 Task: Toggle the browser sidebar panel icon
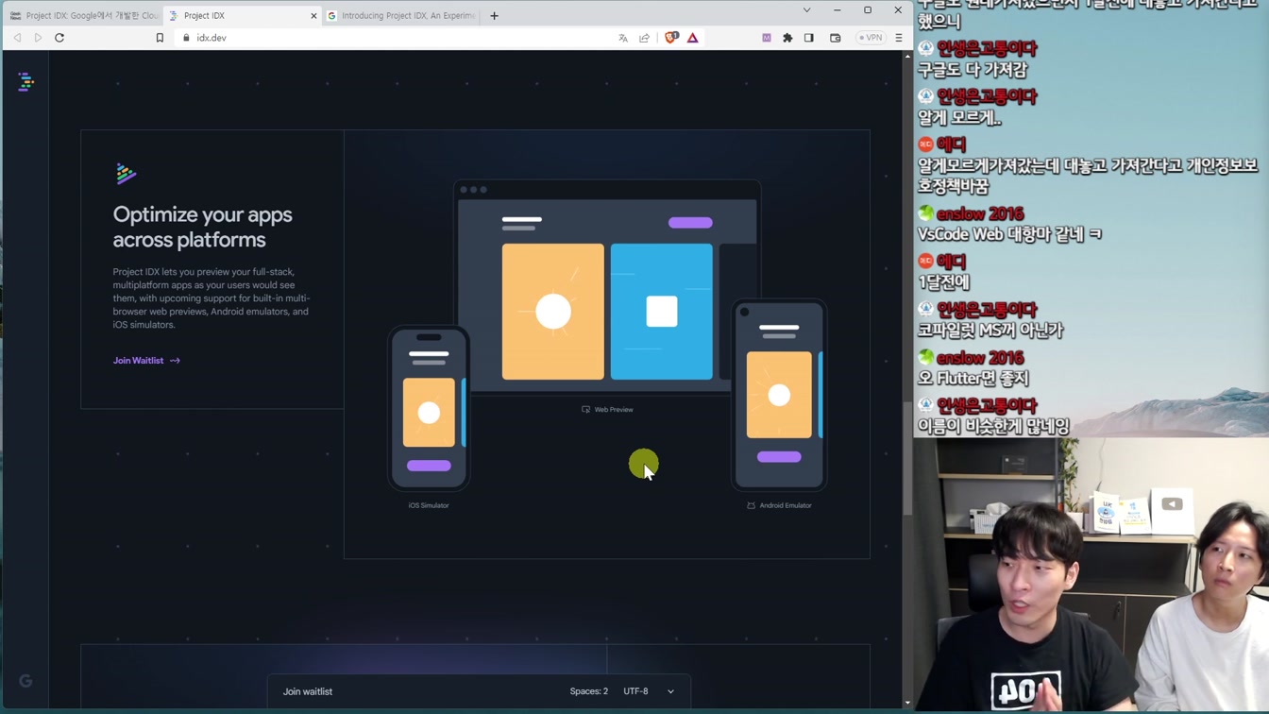pyautogui.click(x=809, y=38)
